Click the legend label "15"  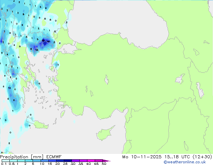point(50,164)
